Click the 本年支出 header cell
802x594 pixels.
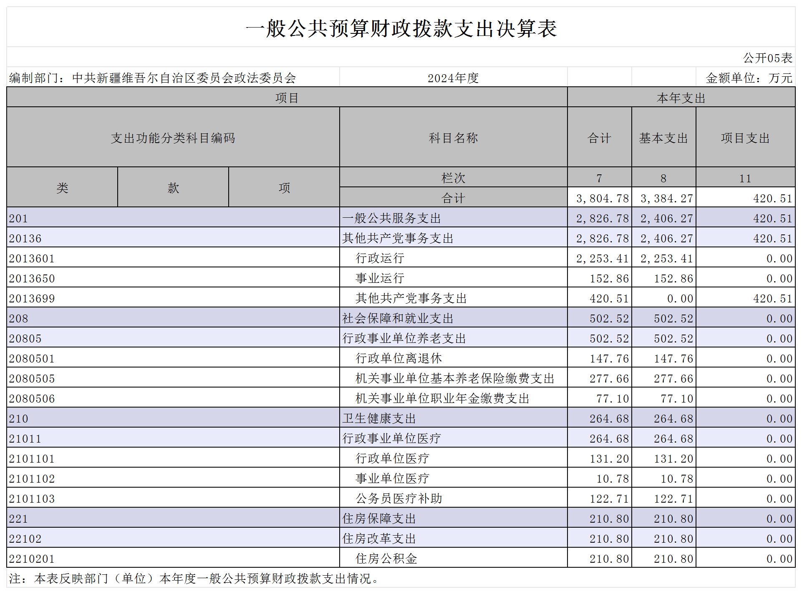click(681, 98)
